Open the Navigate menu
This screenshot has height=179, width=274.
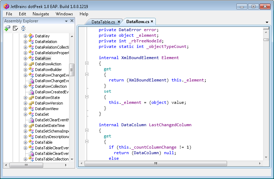(41, 14)
